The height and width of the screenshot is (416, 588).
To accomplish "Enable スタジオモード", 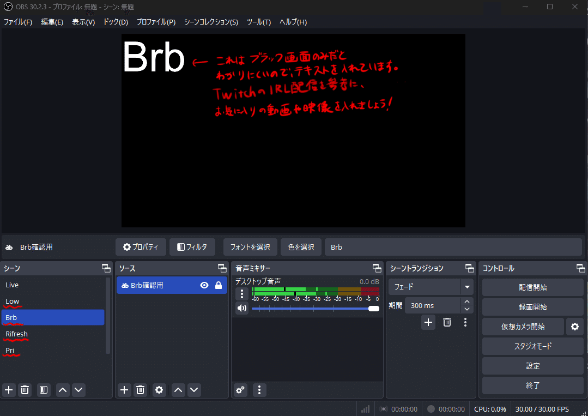I will point(533,346).
